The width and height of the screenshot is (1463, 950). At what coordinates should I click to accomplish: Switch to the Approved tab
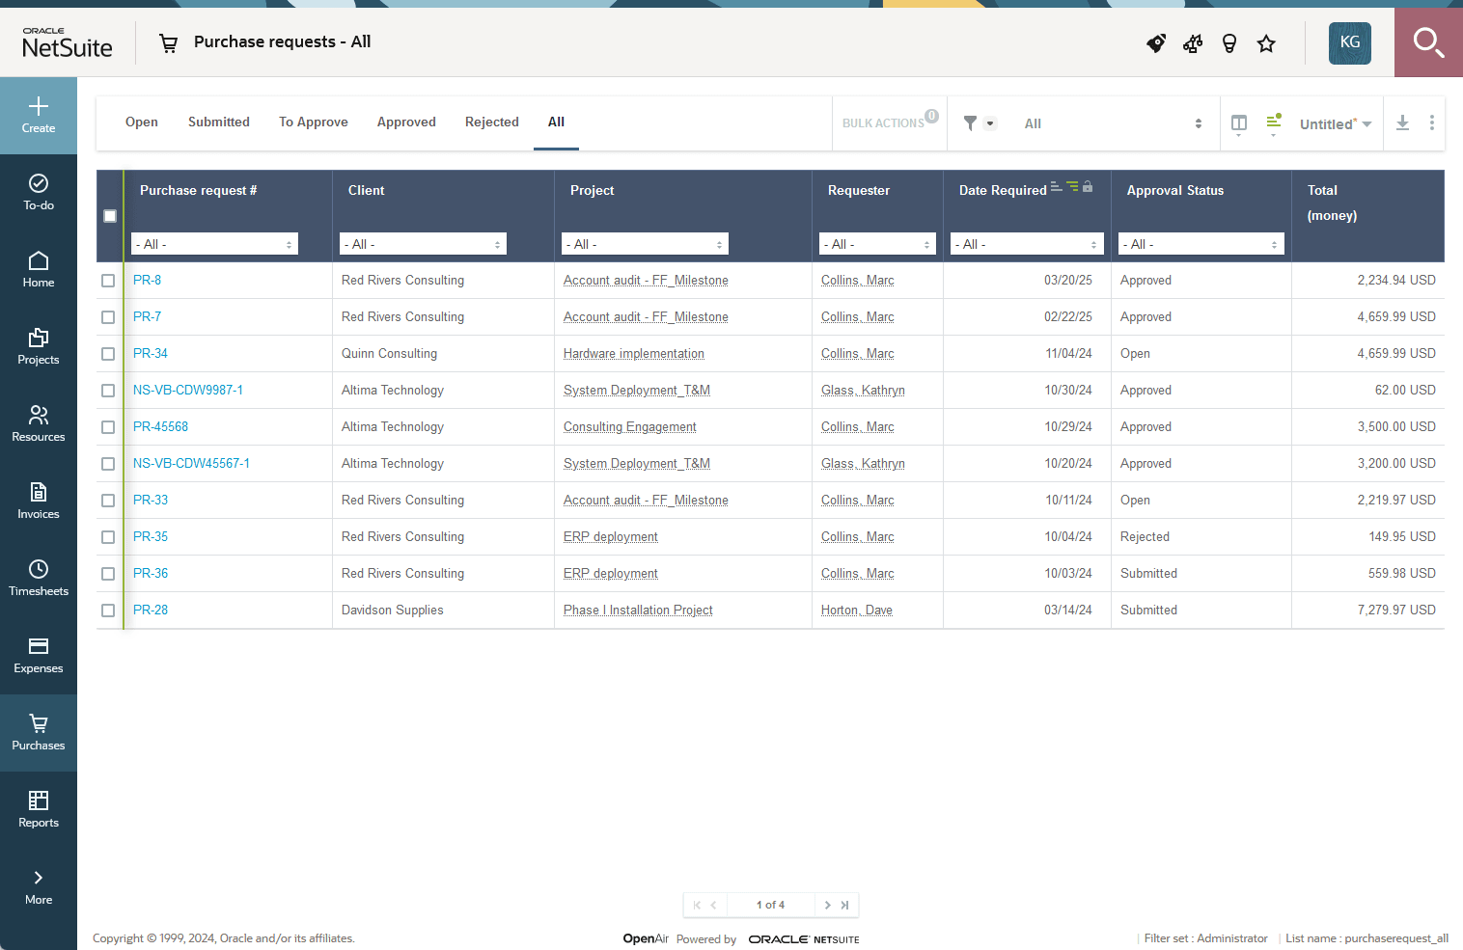point(406,122)
